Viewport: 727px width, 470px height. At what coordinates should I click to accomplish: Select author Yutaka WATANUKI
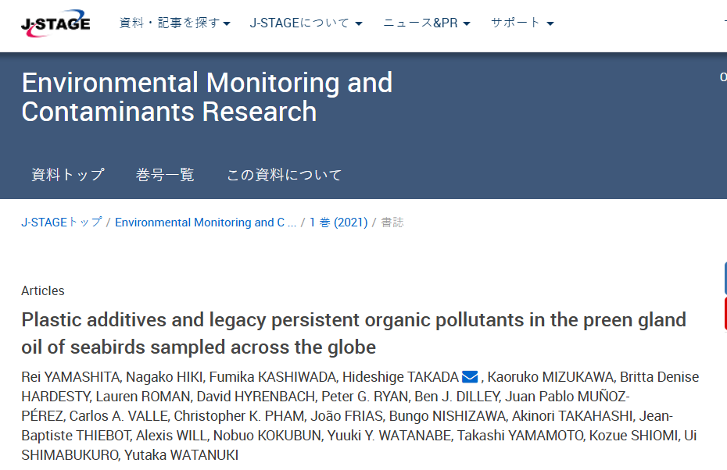pos(181,454)
